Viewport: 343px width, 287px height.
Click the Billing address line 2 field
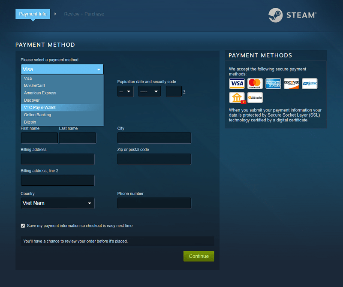point(58,180)
